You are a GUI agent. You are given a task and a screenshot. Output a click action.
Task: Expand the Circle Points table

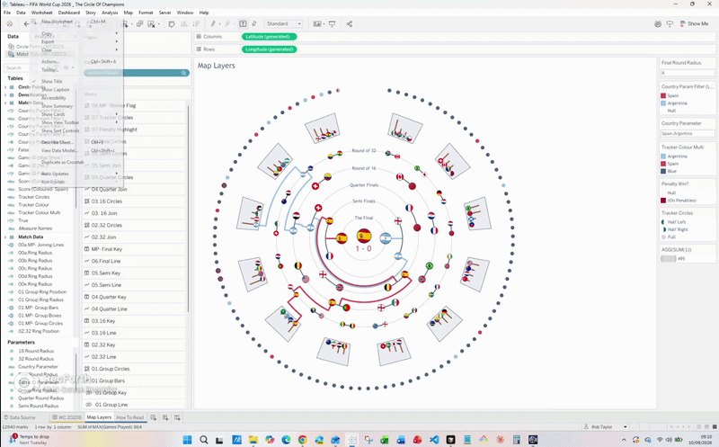pyautogui.click(x=5, y=86)
